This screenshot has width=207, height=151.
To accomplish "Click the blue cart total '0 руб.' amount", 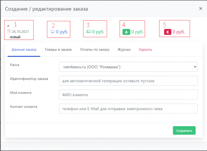I will click(x=63, y=32).
